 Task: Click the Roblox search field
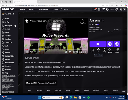(x=76, y=9)
